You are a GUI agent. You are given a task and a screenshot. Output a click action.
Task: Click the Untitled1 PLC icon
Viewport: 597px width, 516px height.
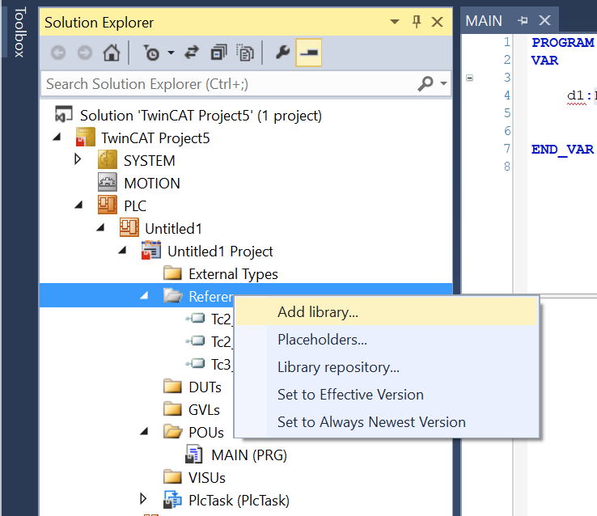pyautogui.click(x=129, y=227)
